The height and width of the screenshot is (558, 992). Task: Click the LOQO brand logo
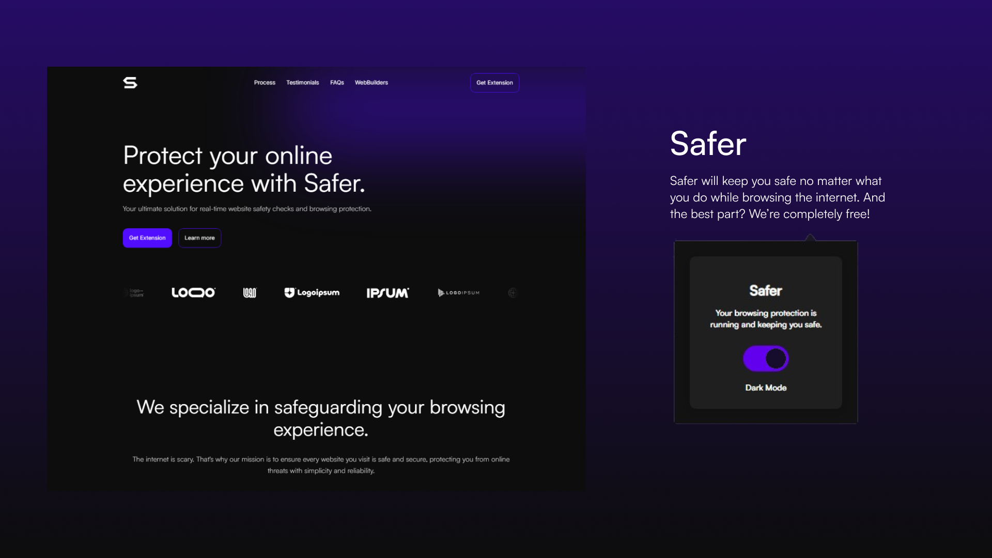[x=193, y=292]
